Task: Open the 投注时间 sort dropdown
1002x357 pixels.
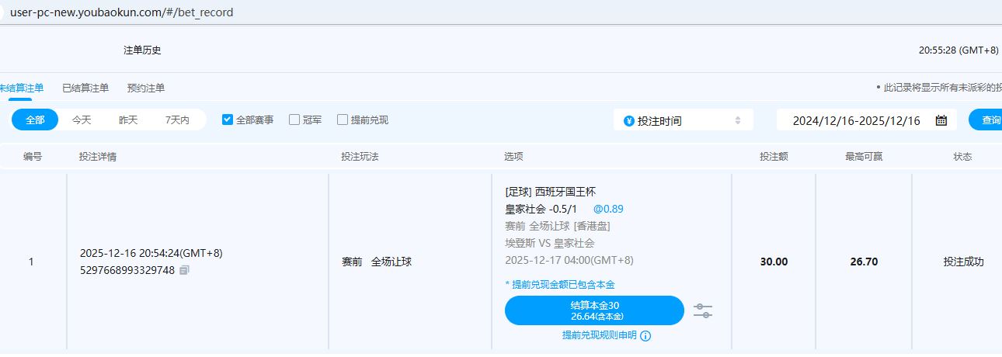Action: click(x=682, y=120)
